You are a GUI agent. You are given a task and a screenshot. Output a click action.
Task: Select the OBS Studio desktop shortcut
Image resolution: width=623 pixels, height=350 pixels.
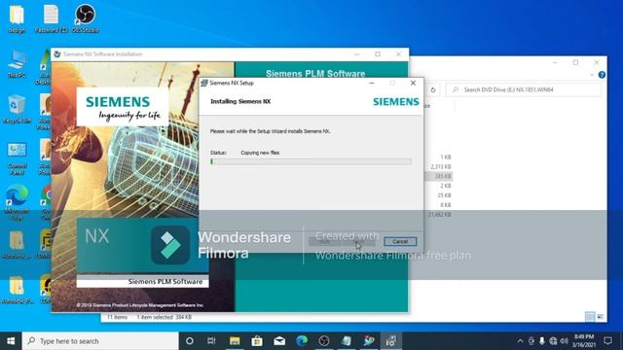coord(85,19)
